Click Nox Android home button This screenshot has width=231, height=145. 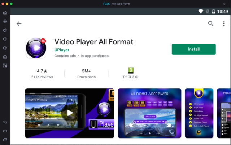5,131
